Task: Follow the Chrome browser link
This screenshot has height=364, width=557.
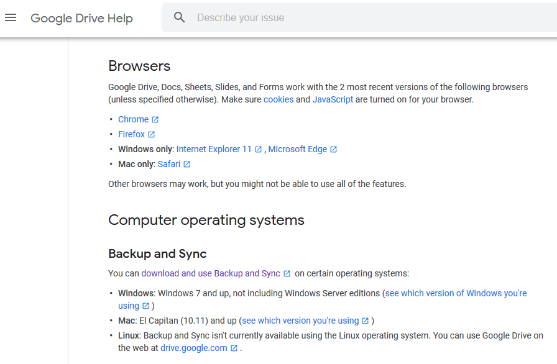Action: [x=133, y=119]
